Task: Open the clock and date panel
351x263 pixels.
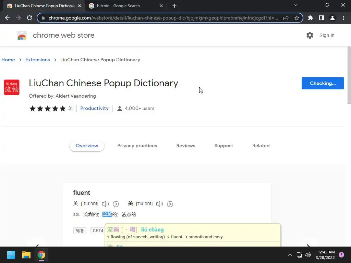Action: (x=325, y=255)
